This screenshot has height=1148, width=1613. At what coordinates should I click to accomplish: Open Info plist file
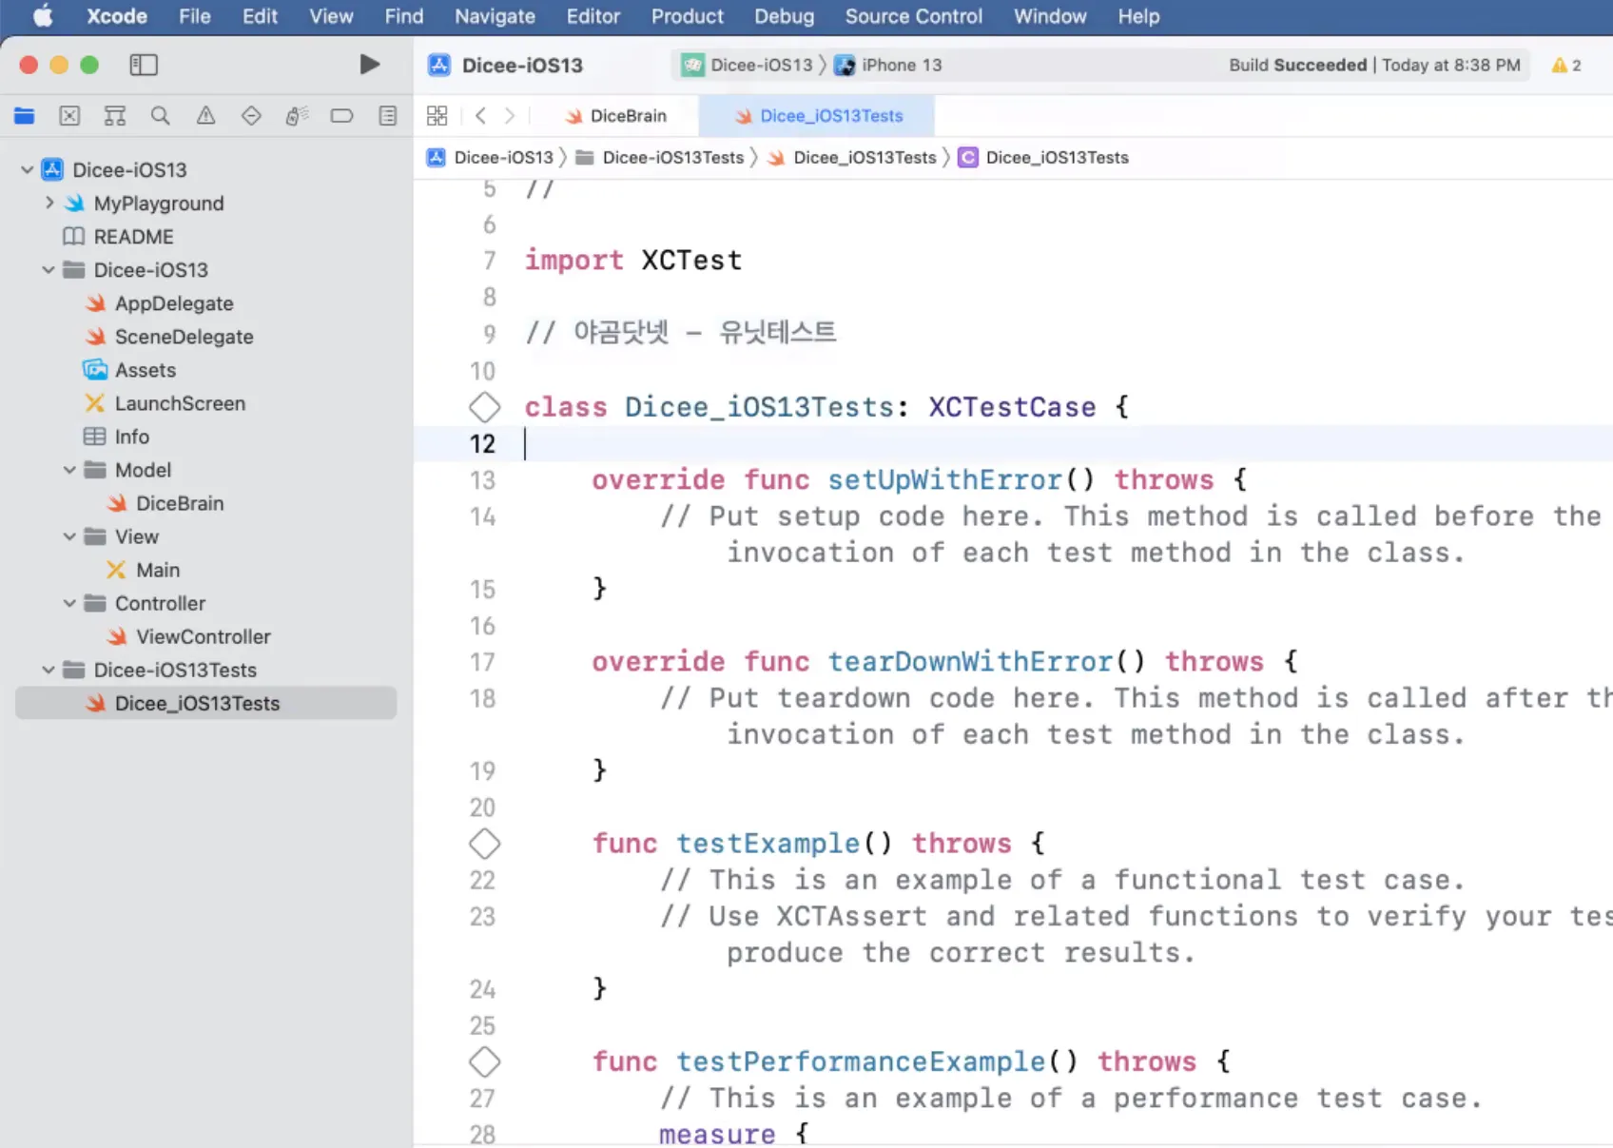point(131,437)
